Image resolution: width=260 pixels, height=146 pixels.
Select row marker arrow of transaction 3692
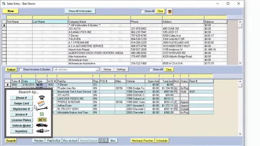pyautogui.click(x=8, y=85)
